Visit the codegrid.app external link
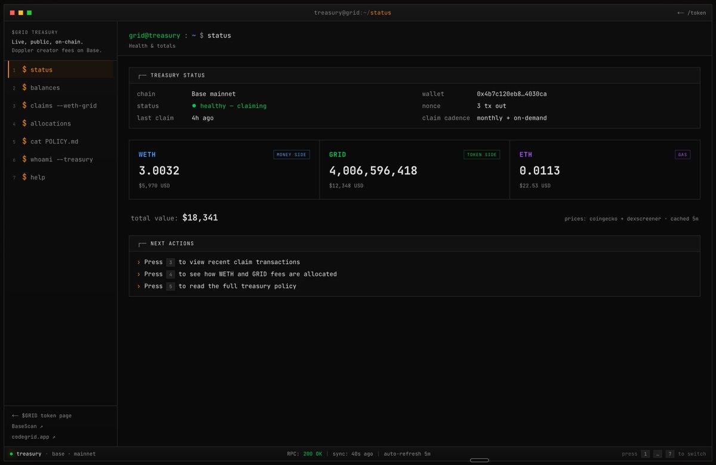The image size is (716, 465). [33, 437]
